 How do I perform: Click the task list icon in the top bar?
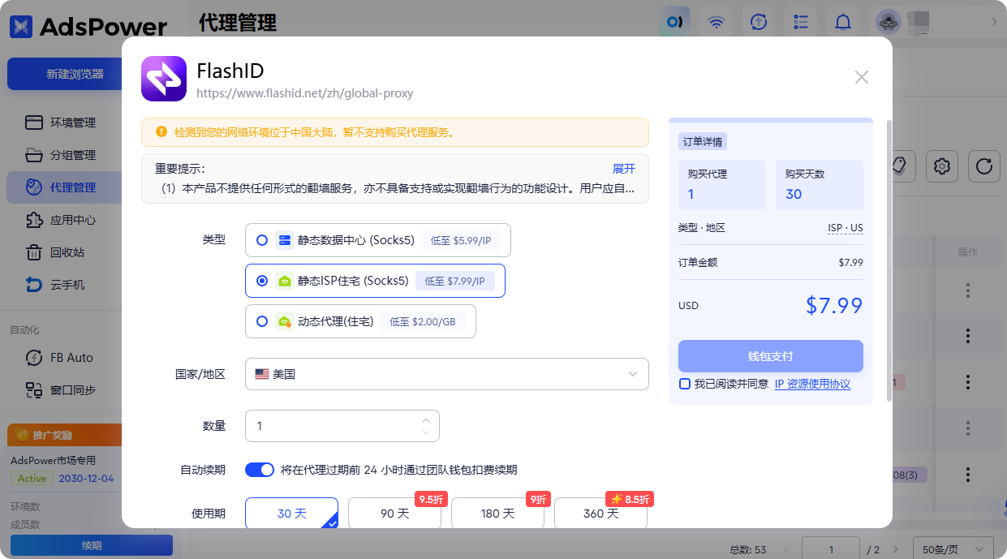click(x=801, y=22)
